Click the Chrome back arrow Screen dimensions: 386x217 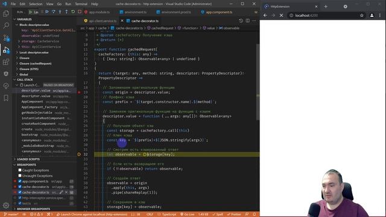point(265,15)
